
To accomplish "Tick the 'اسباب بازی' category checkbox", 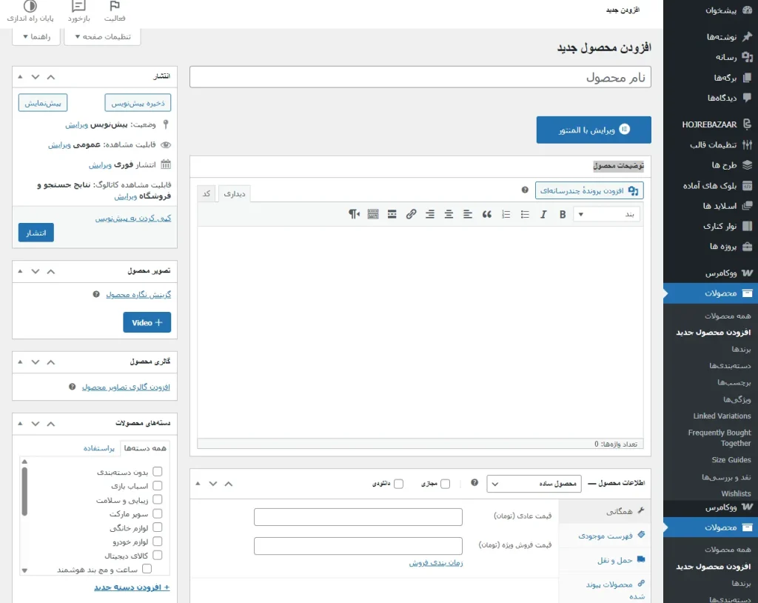I will 157,486.
